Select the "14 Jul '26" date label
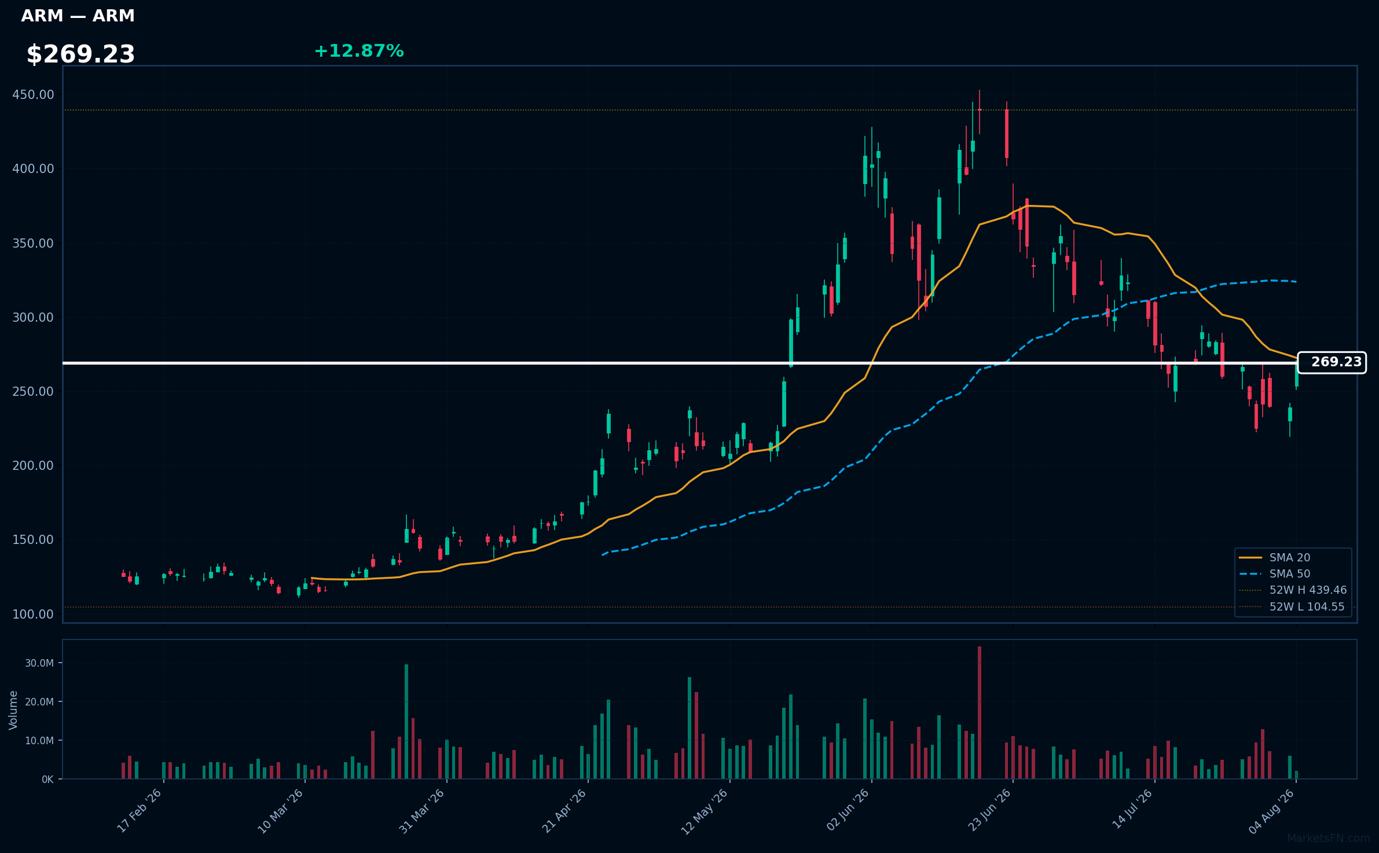Viewport: 1379px width, 853px height. pyautogui.click(x=1132, y=810)
